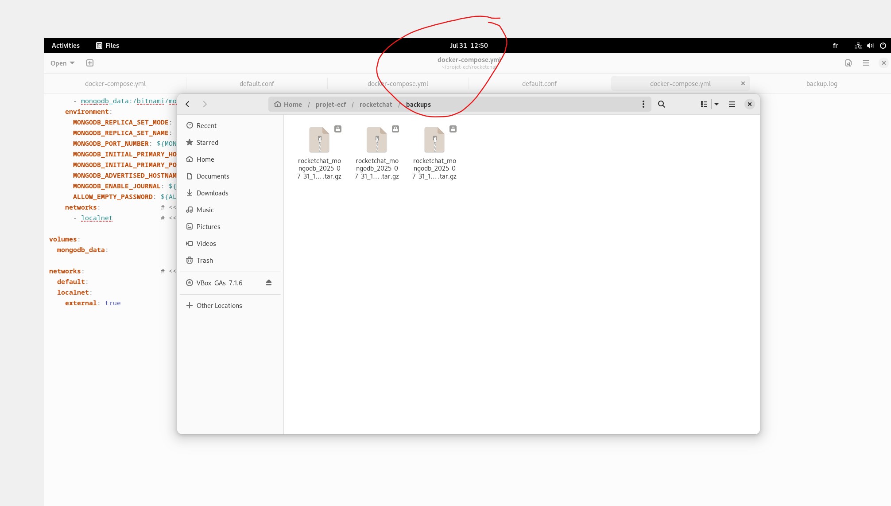Go back to the previous folder
The height and width of the screenshot is (506, 891).
(188, 104)
